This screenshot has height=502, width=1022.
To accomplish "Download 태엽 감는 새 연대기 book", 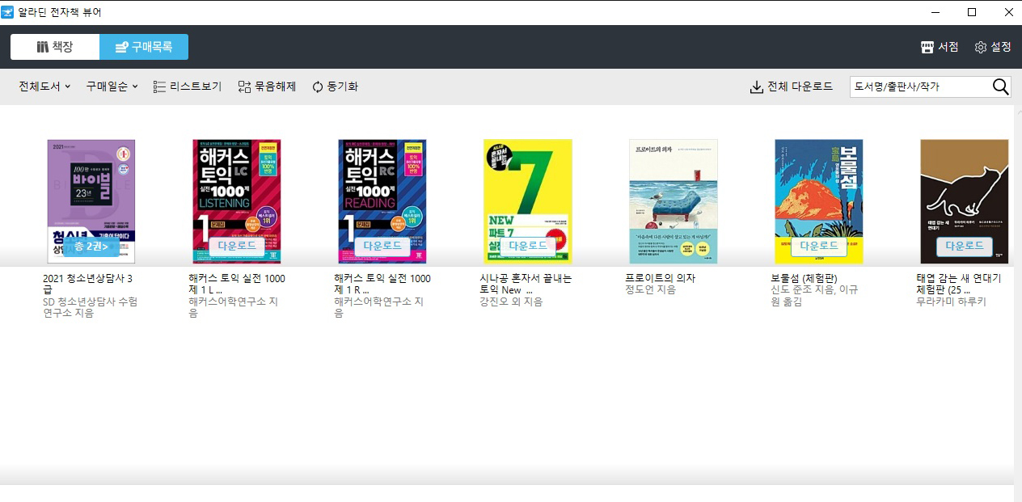I will tap(965, 247).
